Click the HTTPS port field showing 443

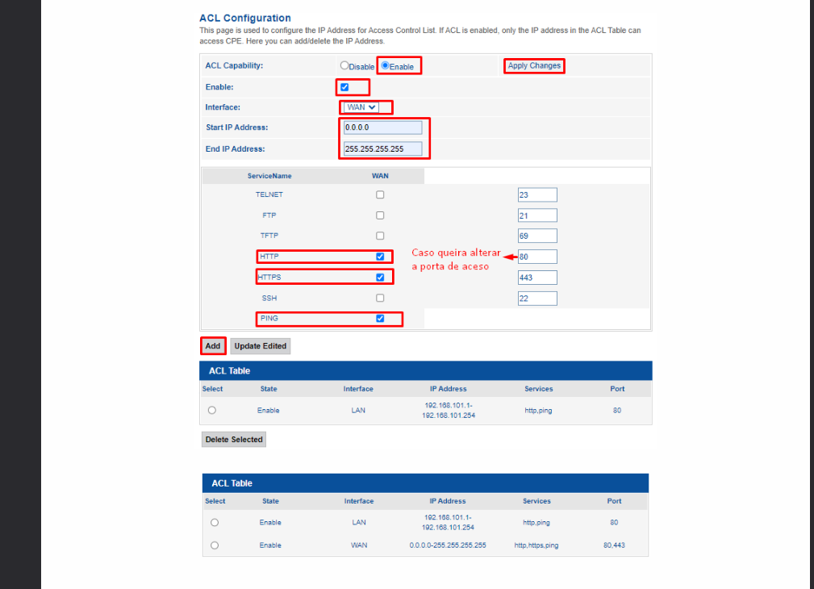(537, 278)
